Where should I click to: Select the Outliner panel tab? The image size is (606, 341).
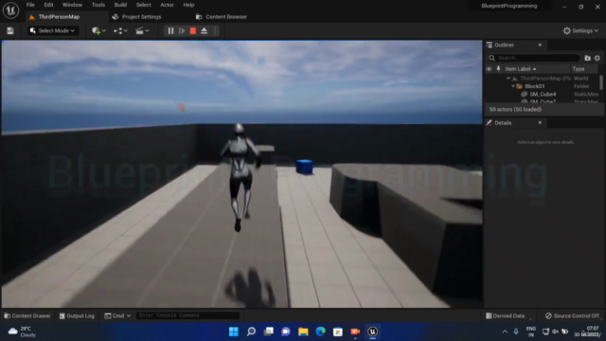[x=504, y=45]
